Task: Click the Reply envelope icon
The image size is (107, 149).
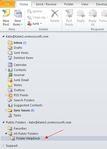Action: [81, 14]
